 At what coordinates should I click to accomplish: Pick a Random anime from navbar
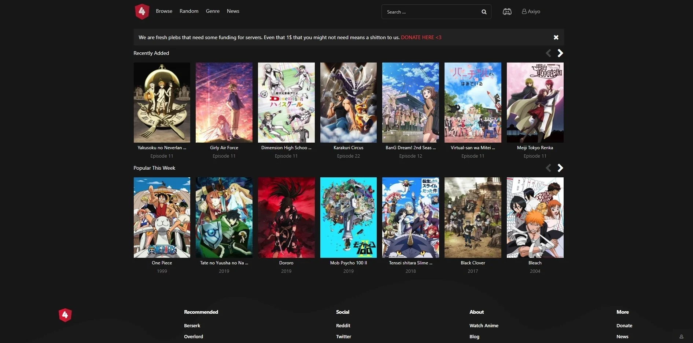(x=189, y=11)
